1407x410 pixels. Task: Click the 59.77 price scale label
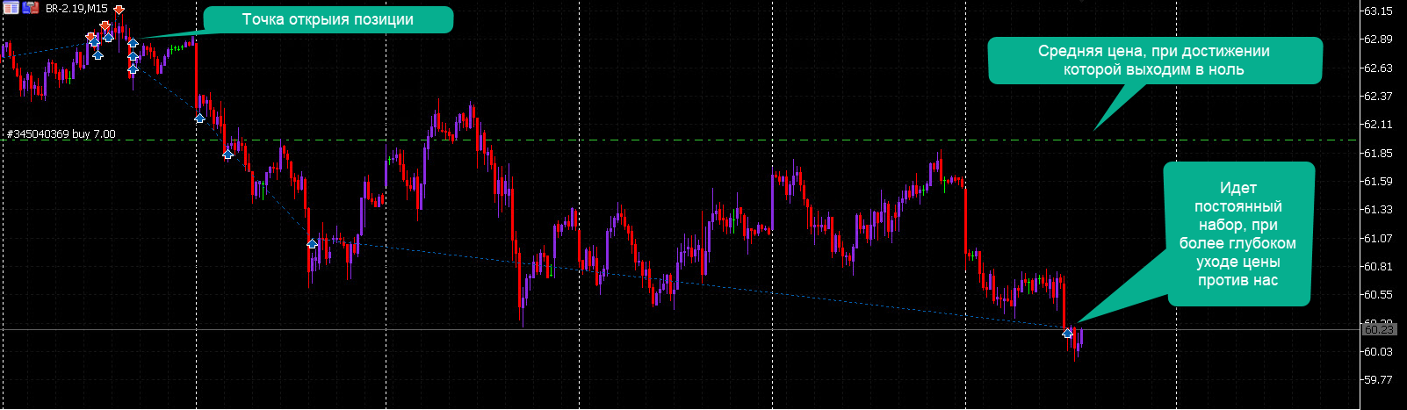(x=1378, y=379)
